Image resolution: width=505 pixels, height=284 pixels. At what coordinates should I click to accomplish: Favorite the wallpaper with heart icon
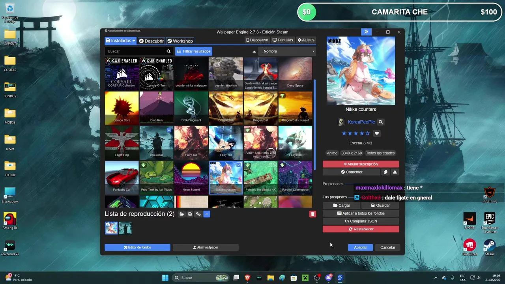tap(377, 133)
